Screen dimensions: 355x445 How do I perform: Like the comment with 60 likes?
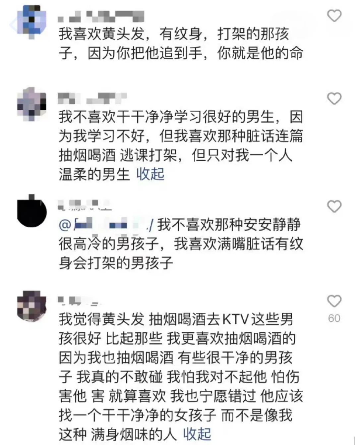(334, 301)
